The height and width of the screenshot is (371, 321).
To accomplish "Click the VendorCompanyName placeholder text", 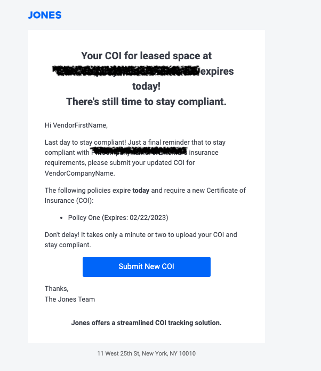I will coord(80,173).
